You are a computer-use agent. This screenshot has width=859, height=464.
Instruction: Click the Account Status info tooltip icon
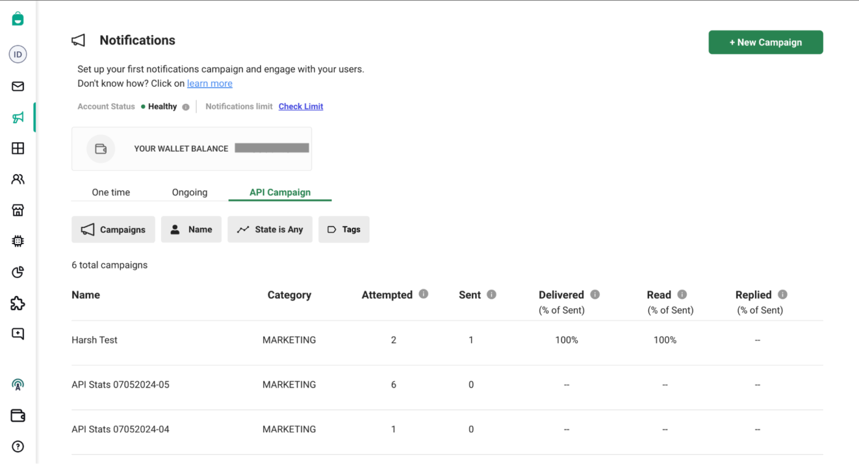tap(186, 106)
